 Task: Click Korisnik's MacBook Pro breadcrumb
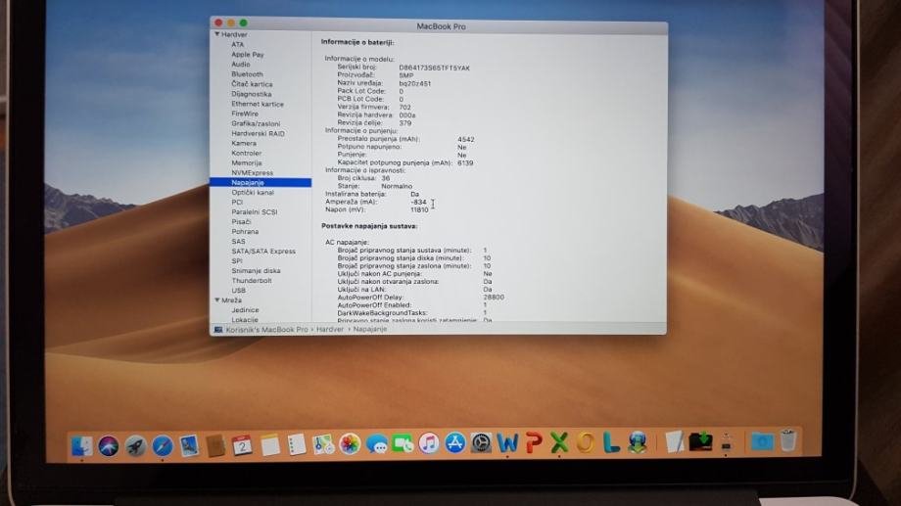(266, 330)
